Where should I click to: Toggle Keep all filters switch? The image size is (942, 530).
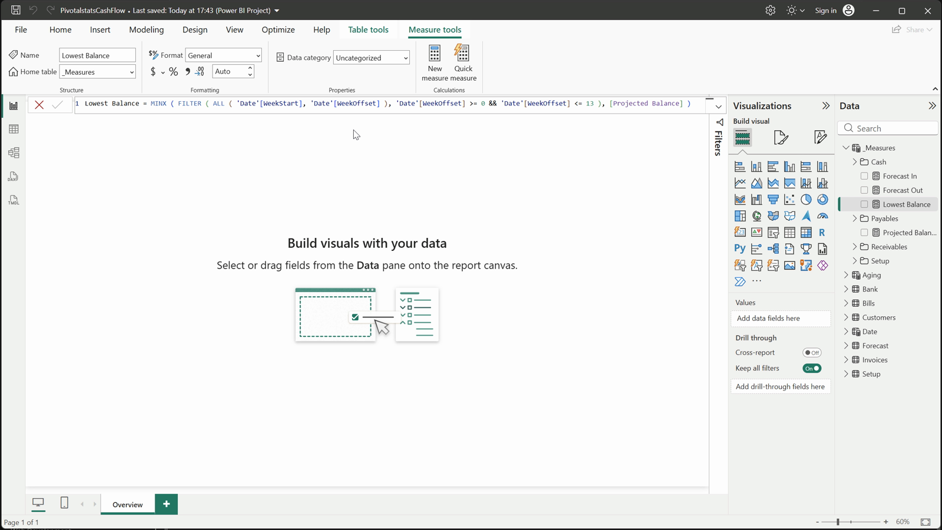point(812,369)
